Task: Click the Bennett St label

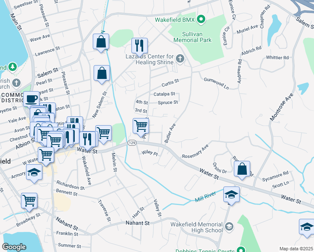Action: (67, 192)
